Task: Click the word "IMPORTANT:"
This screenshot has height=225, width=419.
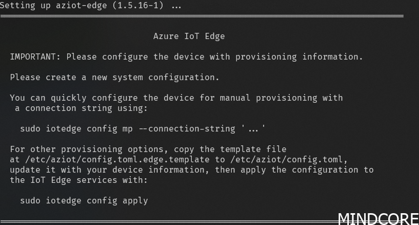Action: pos(35,57)
